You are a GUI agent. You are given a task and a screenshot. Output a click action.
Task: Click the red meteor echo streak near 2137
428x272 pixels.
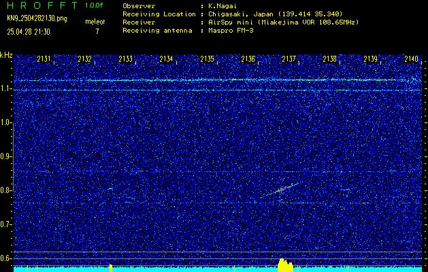(284, 189)
